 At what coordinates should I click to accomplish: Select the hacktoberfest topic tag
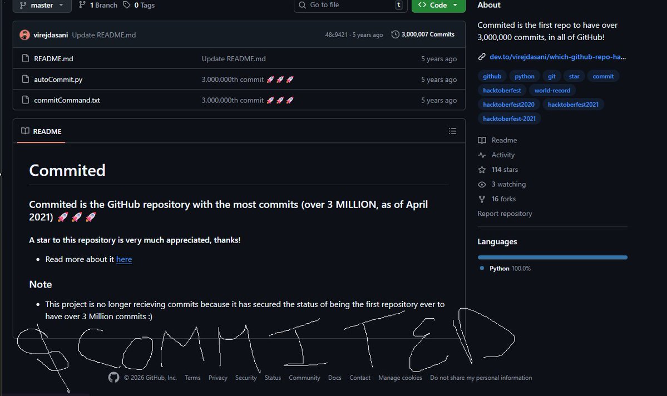(502, 90)
